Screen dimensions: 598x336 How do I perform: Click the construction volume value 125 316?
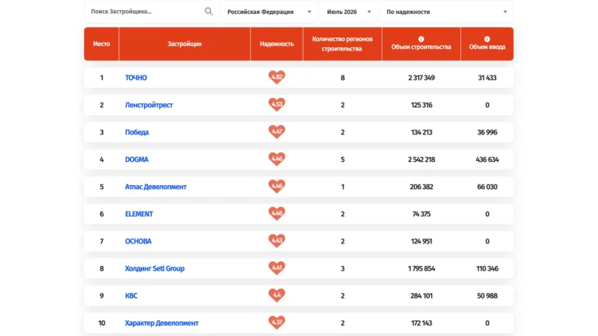421,105
